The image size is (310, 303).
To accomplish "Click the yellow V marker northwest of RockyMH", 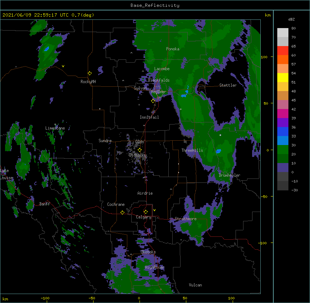I will (63, 66).
